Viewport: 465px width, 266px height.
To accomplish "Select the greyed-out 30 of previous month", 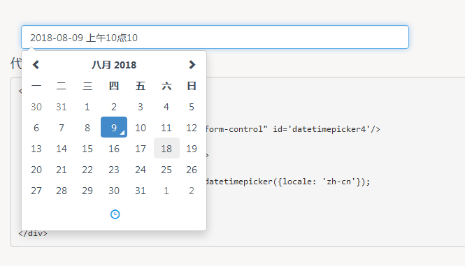I will pyautogui.click(x=36, y=107).
